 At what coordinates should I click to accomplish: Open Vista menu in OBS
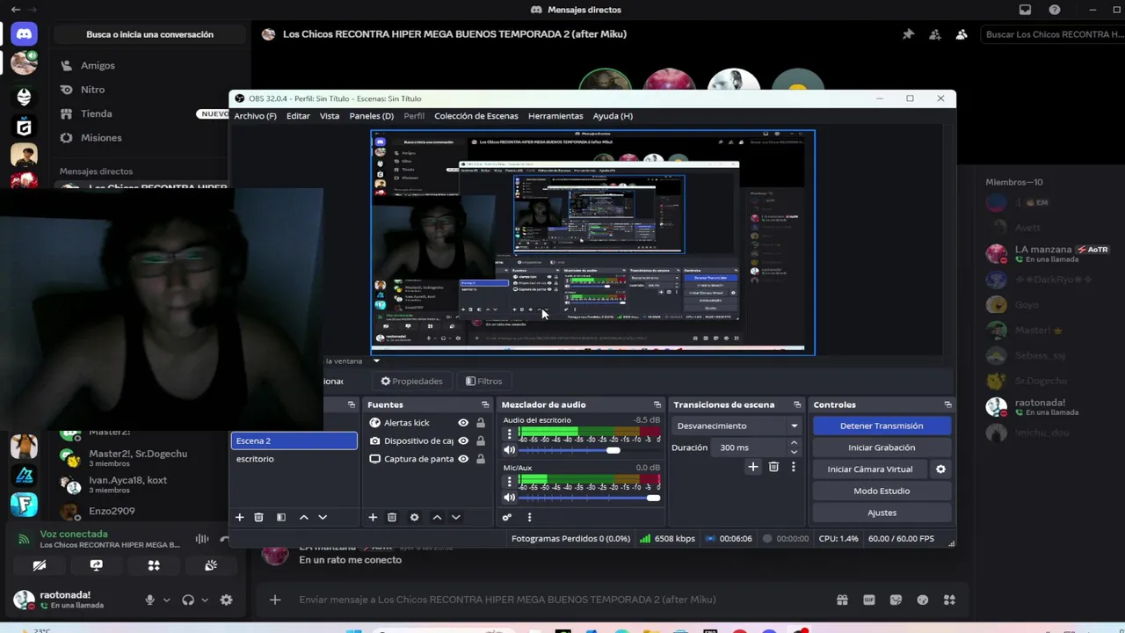(x=330, y=116)
